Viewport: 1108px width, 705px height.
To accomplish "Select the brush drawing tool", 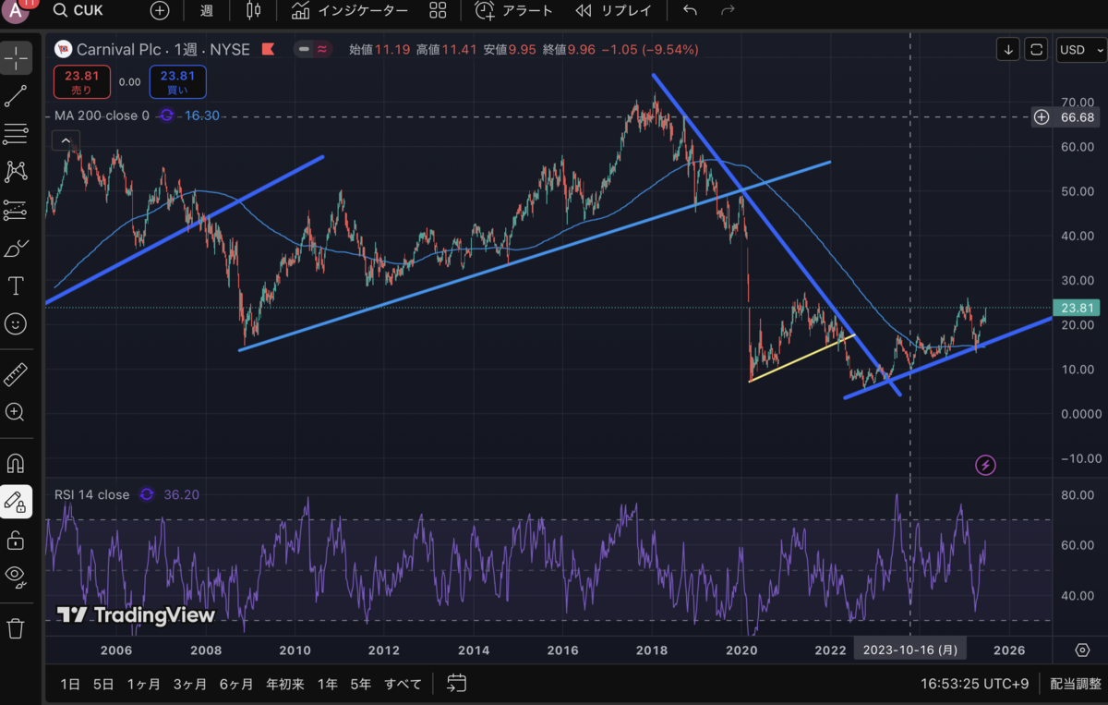I will pyautogui.click(x=16, y=248).
